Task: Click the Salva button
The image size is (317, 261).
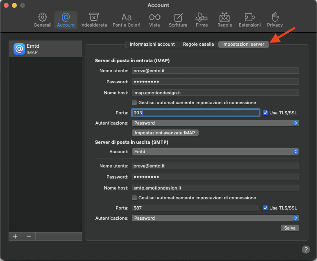Action: coord(290,228)
